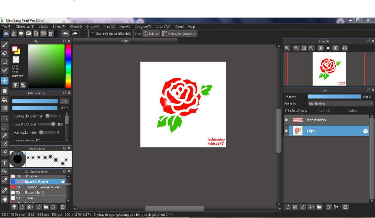Screen dimensions: 375x218
Task: Expand the add-brush dropdown arrow in brush panel
Action: pyautogui.click(x=33, y=207)
